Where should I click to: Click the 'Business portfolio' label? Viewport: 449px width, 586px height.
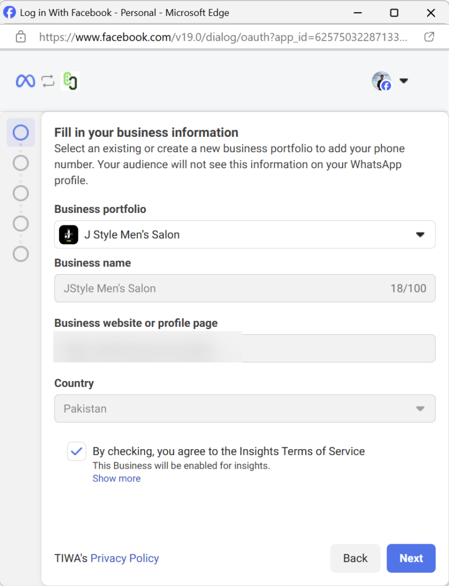(x=100, y=209)
